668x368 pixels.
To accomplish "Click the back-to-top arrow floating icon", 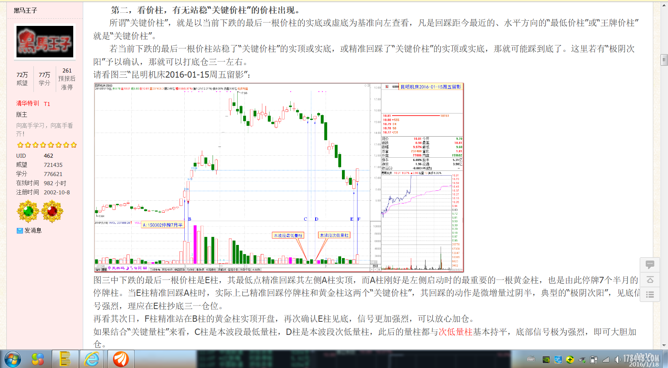I will point(650,280).
